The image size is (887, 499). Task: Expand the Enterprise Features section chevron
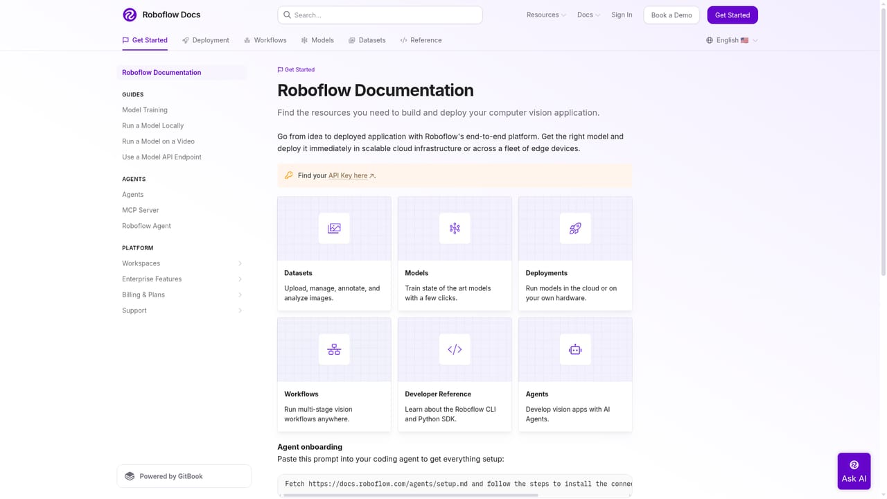tap(240, 279)
